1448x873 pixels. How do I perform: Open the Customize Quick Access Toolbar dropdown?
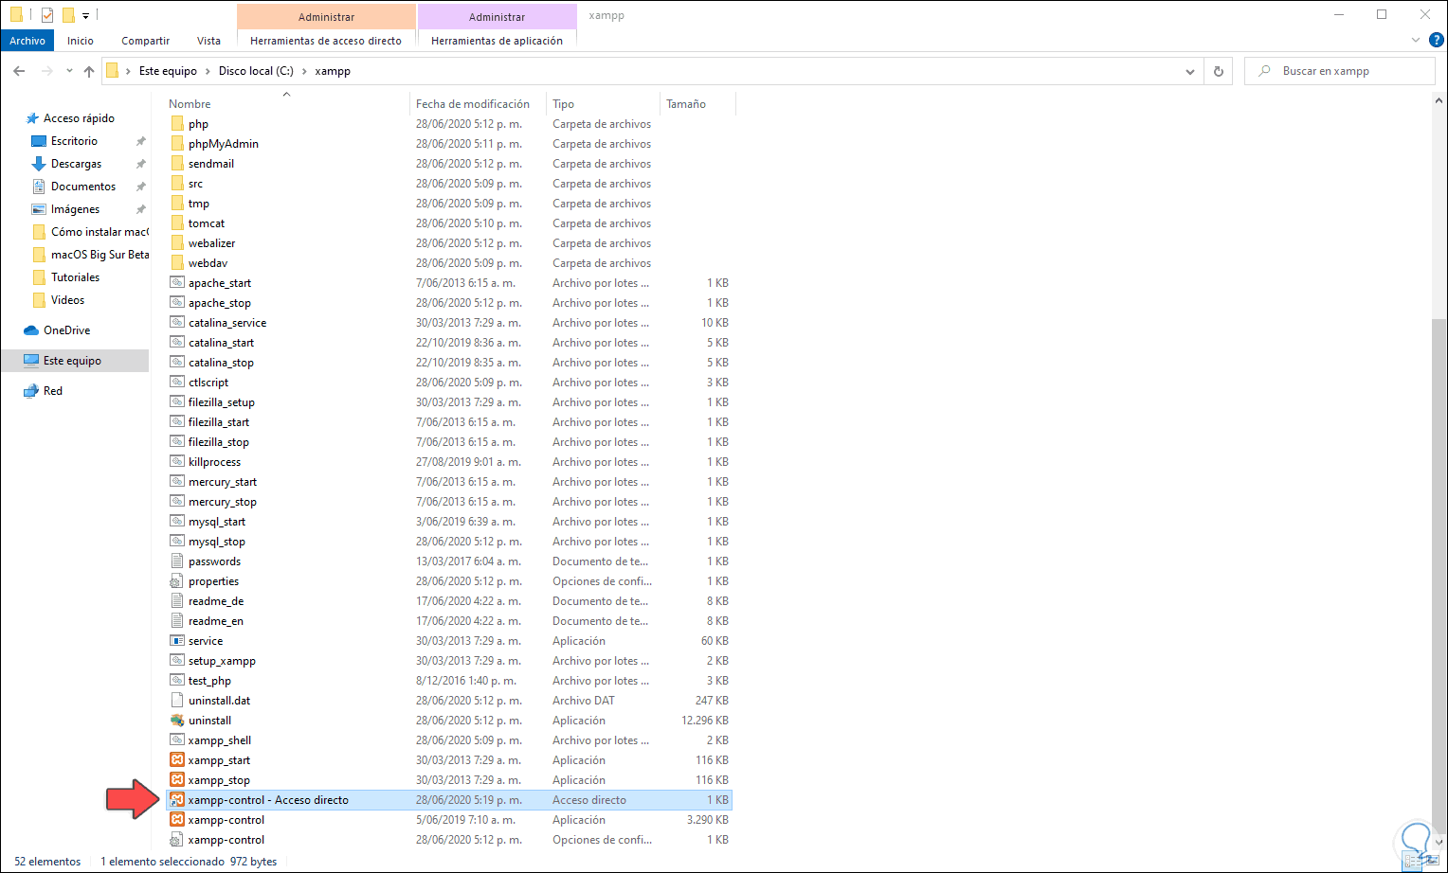click(x=85, y=16)
